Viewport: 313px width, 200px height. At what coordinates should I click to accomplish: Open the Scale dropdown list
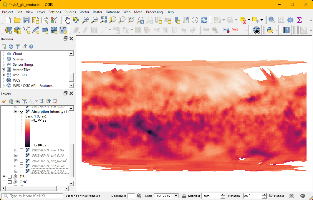click(176, 196)
